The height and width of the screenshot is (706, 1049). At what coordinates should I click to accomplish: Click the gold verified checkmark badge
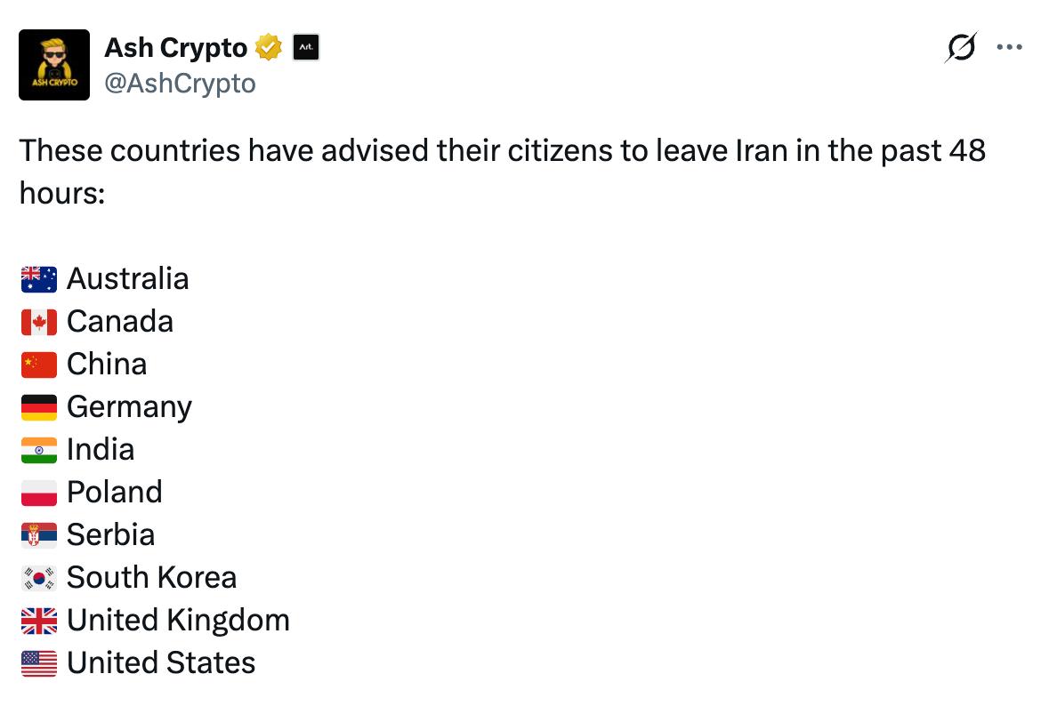[269, 48]
